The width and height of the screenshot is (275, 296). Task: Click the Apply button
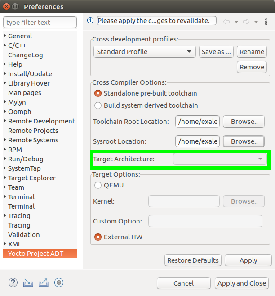248,260
